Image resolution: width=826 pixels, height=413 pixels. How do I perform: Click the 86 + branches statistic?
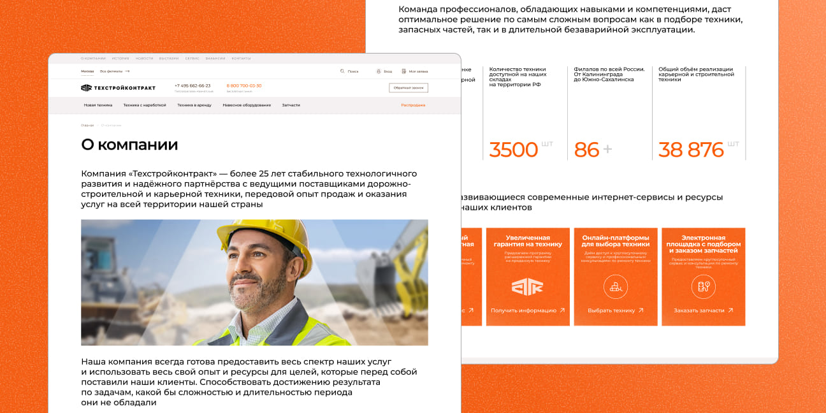point(593,150)
